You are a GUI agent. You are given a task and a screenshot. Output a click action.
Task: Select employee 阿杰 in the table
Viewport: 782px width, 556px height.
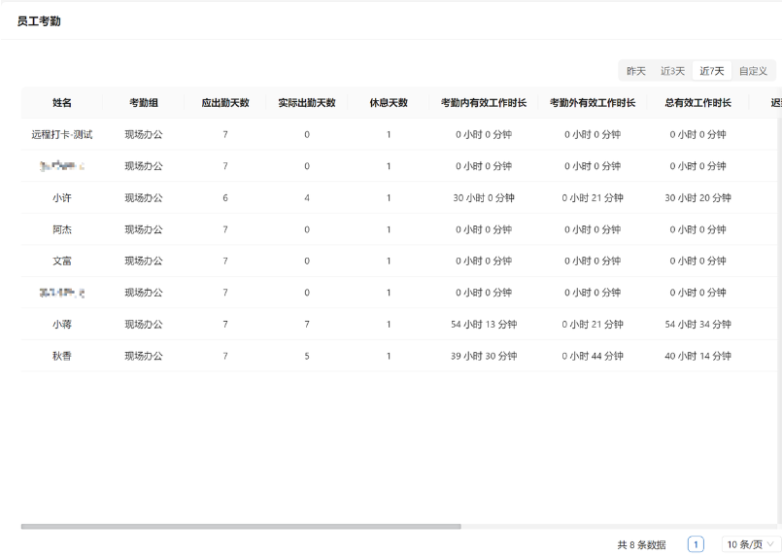(x=62, y=229)
